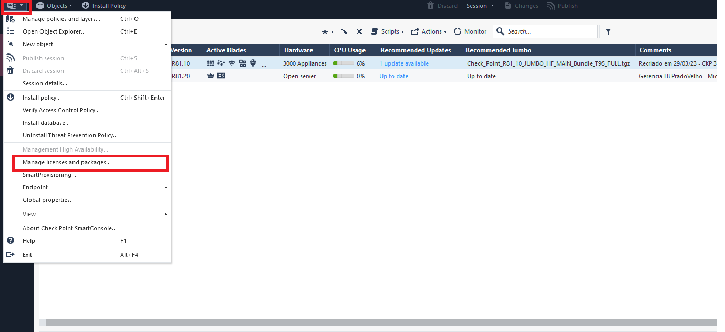The height and width of the screenshot is (332, 725).
Task: Sort by the Active Blades column header
Action: click(241, 50)
